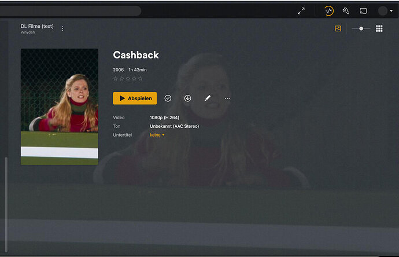Rate Cashback with third star
The width and height of the screenshot is (399, 257).
pyautogui.click(x=128, y=79)
